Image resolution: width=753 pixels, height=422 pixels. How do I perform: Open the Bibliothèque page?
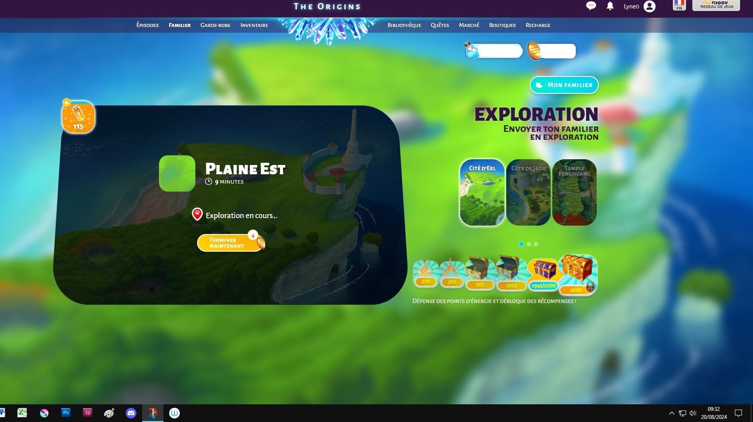point(404,25)
